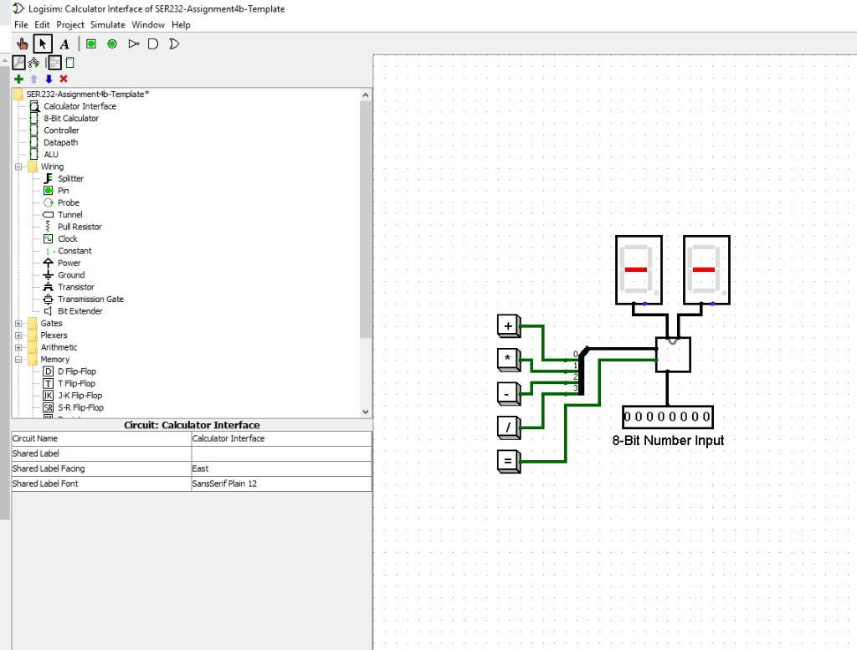Open the Edit menu

42,24
